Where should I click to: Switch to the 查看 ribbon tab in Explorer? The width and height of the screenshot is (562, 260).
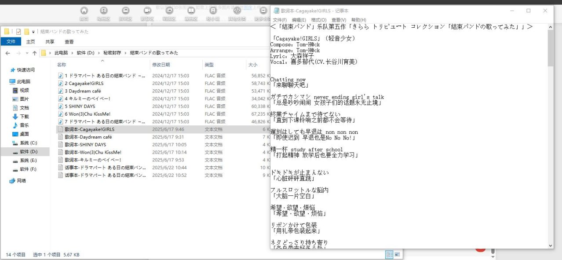tap(69, 42)
